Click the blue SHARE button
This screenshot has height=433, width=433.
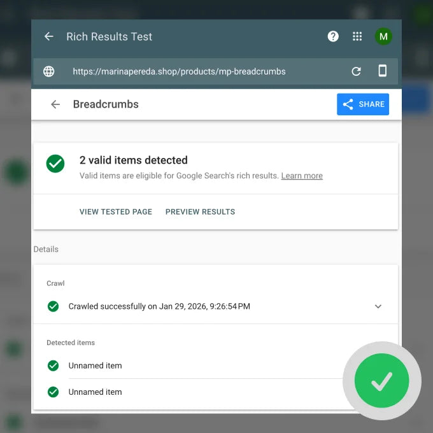pos(363,104)
